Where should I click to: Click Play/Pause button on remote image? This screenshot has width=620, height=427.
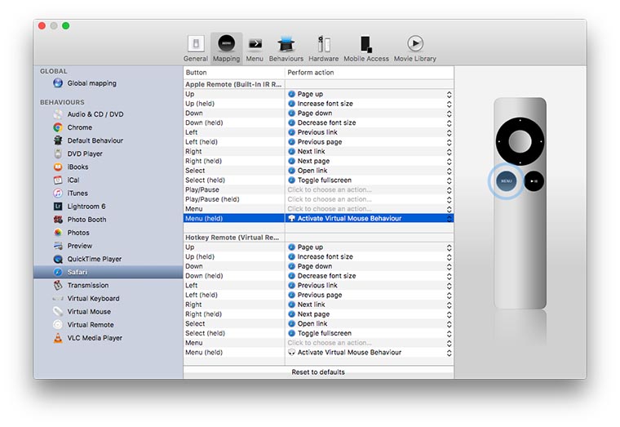point(534,181)
